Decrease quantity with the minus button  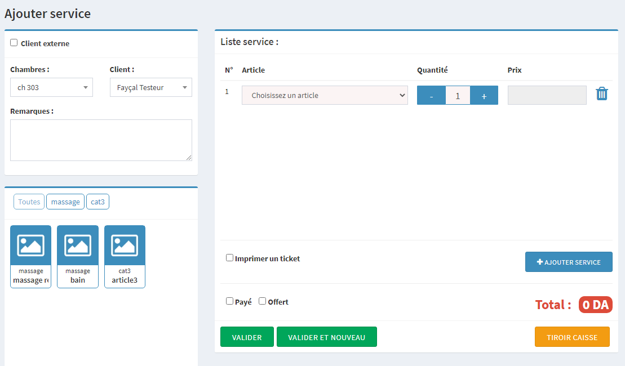click(x=431, y=96)
